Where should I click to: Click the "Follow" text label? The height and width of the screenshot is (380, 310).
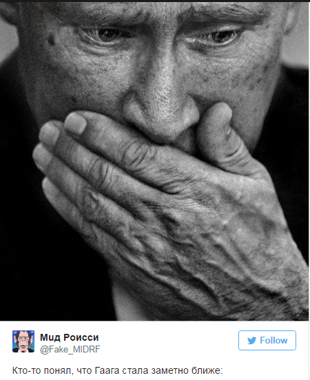point(273,340)
